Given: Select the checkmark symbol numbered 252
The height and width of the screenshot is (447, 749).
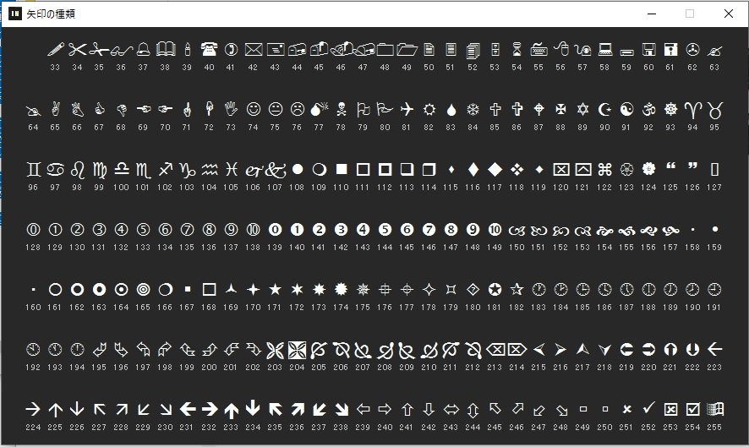Looking at the screenshot, I should pos(648,408).
